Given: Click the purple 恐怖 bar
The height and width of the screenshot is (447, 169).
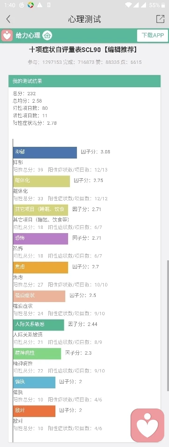Looking at the screenshot, I should click(x=40, y=239).
